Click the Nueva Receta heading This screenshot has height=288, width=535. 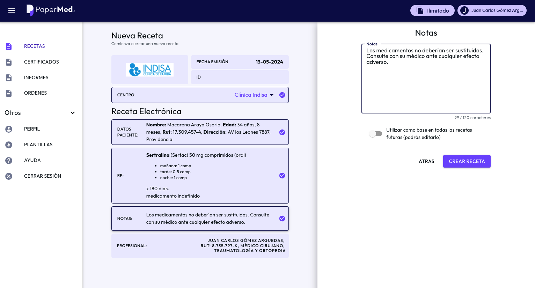(x=137, y=36)
